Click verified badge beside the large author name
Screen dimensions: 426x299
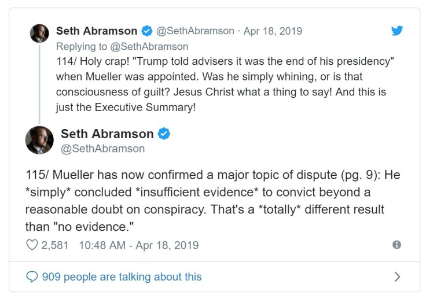tap(164, 134)
